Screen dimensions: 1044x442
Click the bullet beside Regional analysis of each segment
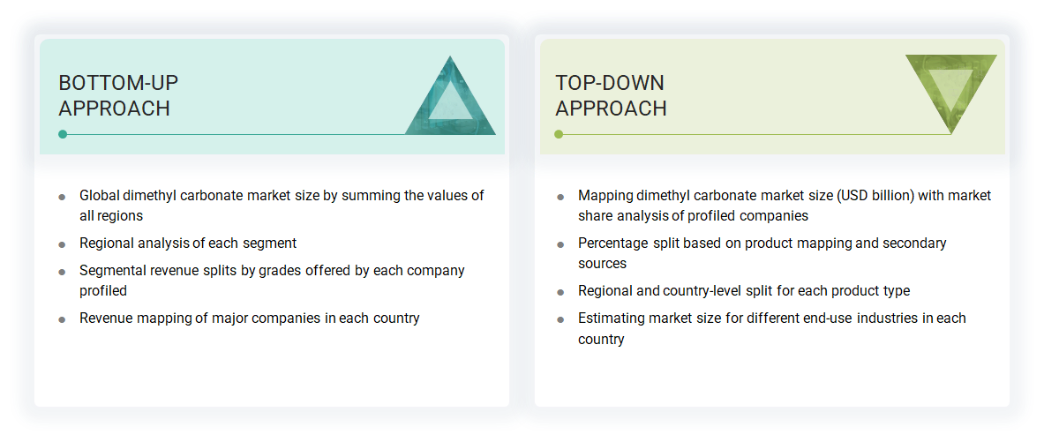pos(63,244)
